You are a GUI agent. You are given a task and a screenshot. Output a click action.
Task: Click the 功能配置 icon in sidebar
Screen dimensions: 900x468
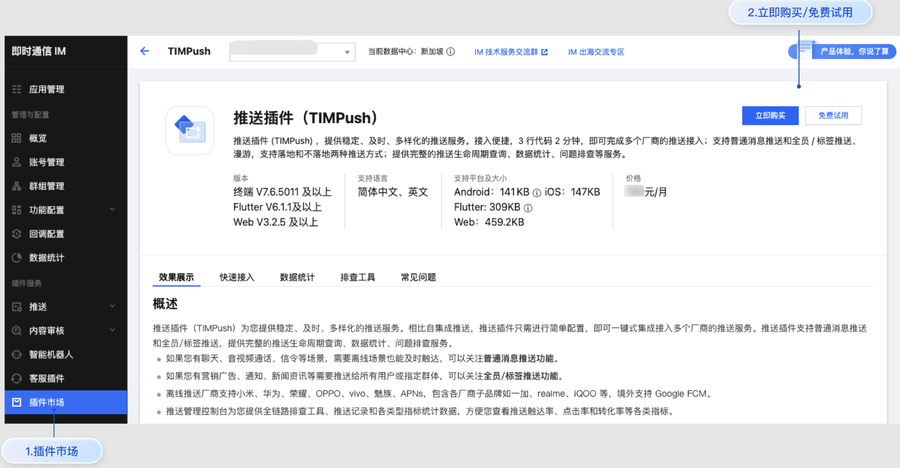16,210
